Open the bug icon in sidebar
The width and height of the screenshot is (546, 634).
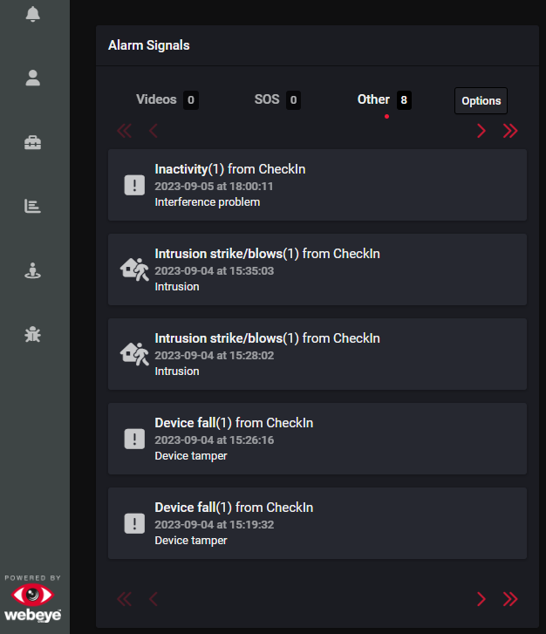(33, 334)
